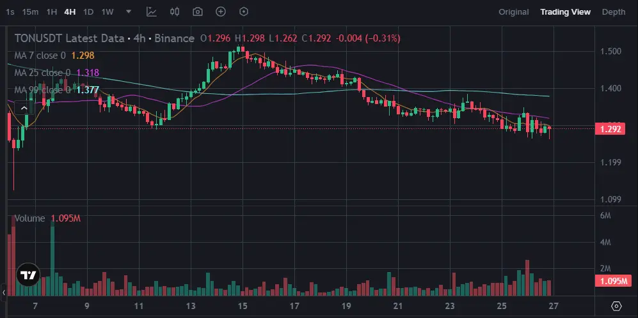This screenshot has height=318, width=638.
Task: Click the 1H interval button
Action: pyautogui.click(x=52, y=11)
